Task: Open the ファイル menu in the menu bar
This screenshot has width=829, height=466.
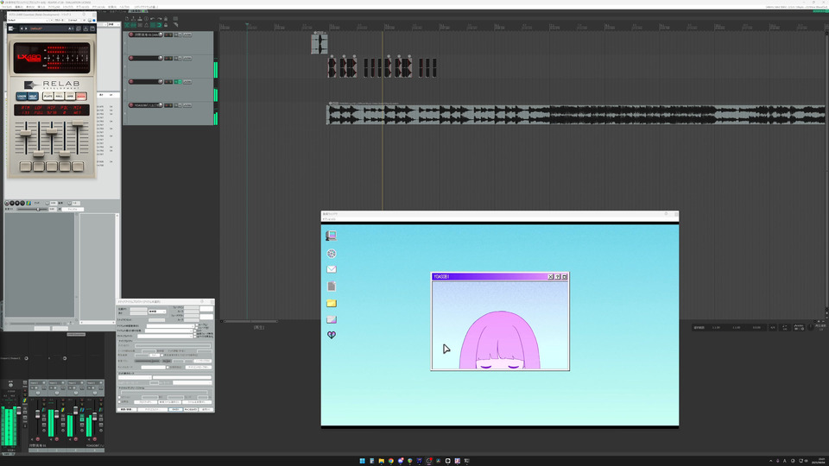Action: click(x=8, y=7)
